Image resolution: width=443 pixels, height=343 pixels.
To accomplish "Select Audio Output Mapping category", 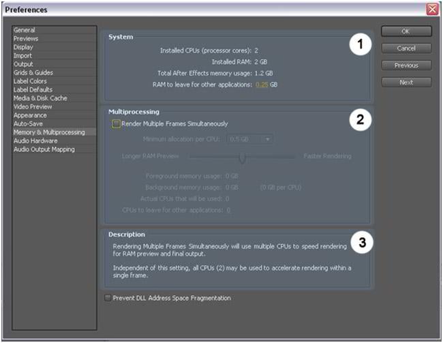I will [x=44, y=149].
